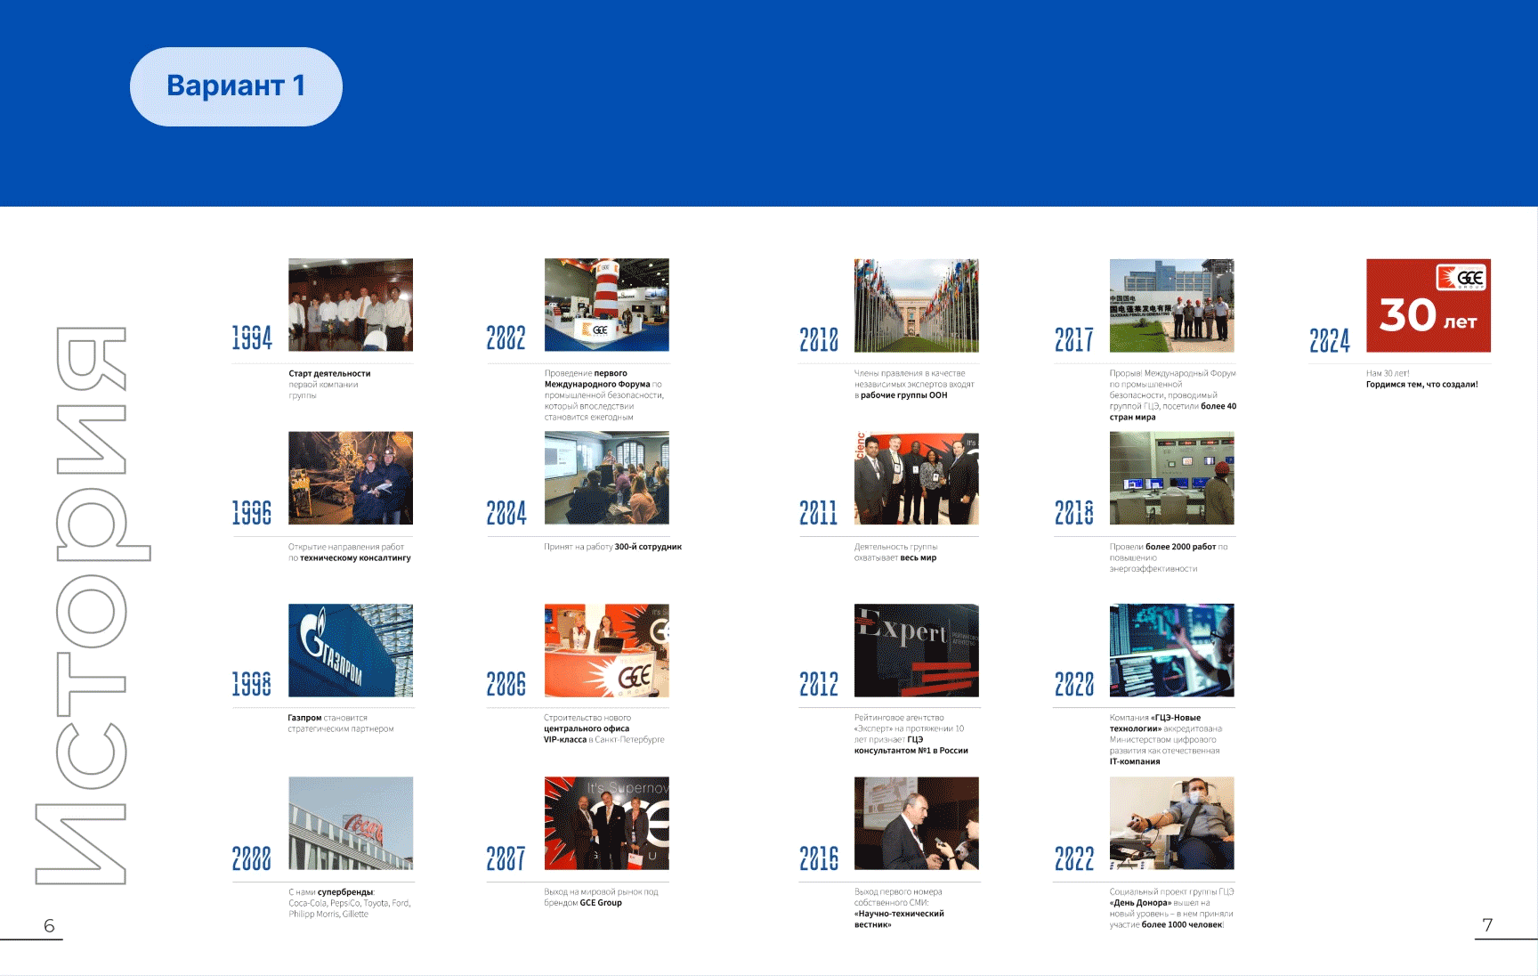Click the year label 2020

coord(1074,683)
